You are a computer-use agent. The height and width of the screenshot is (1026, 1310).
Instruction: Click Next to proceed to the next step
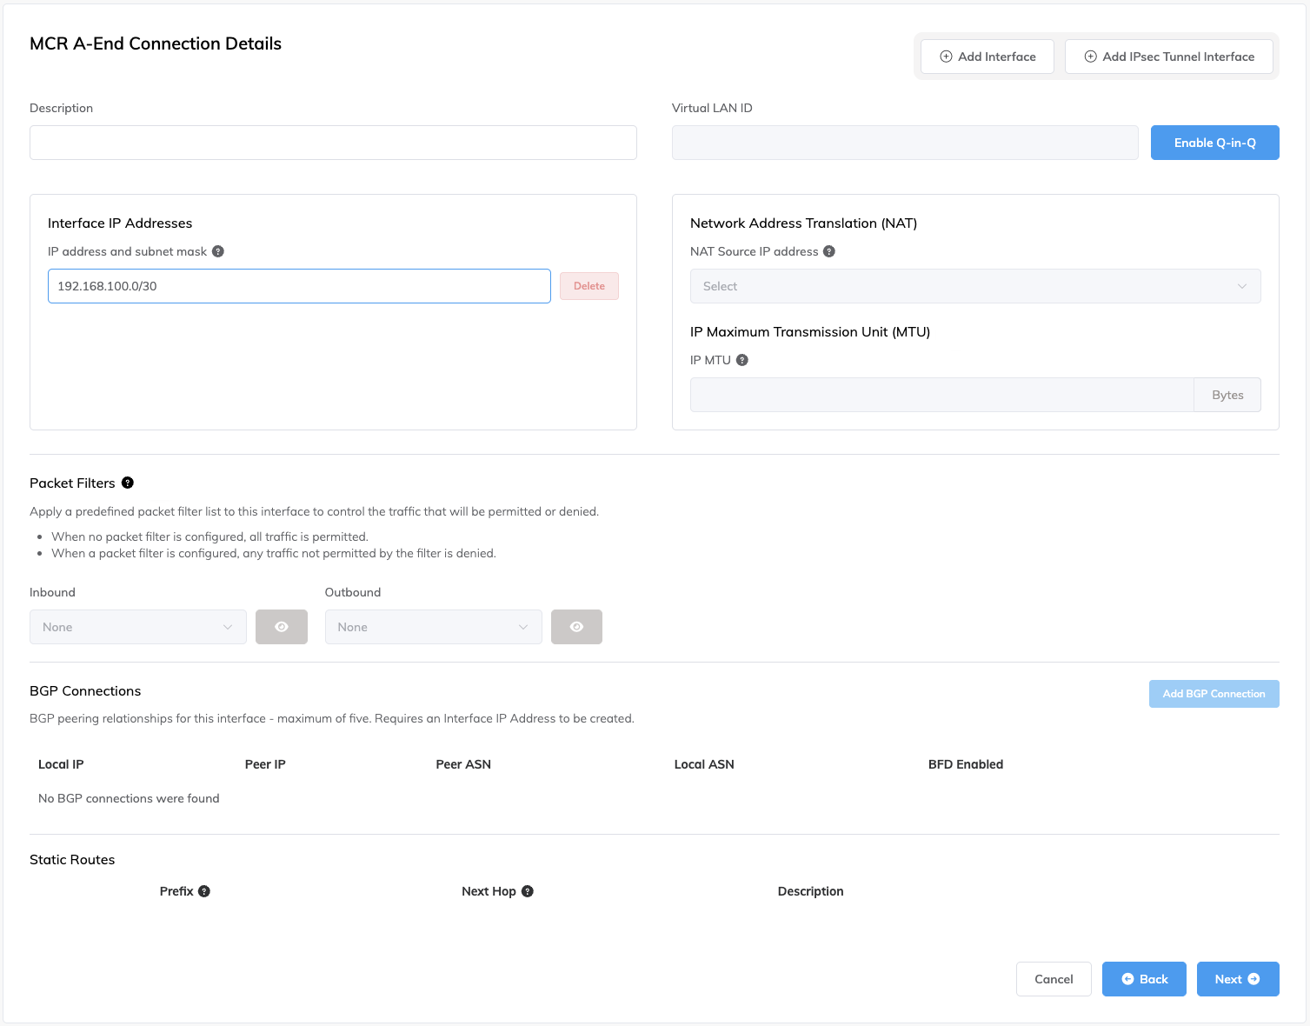click(1237, 978)
